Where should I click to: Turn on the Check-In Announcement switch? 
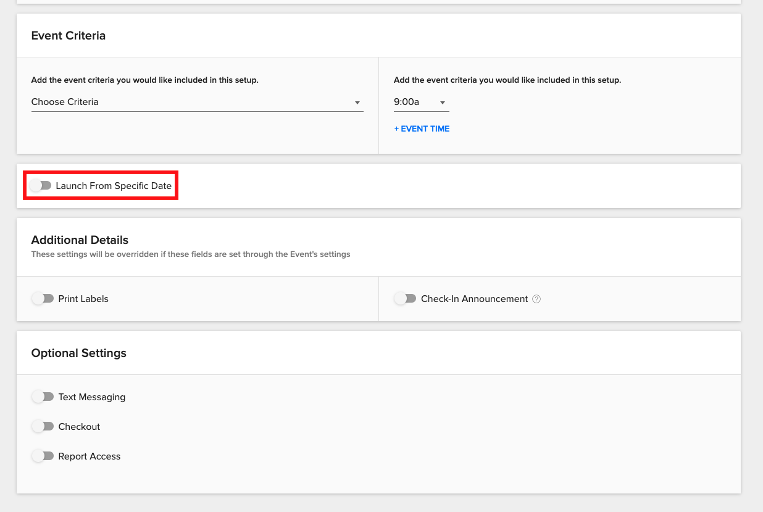click(406, 299)
